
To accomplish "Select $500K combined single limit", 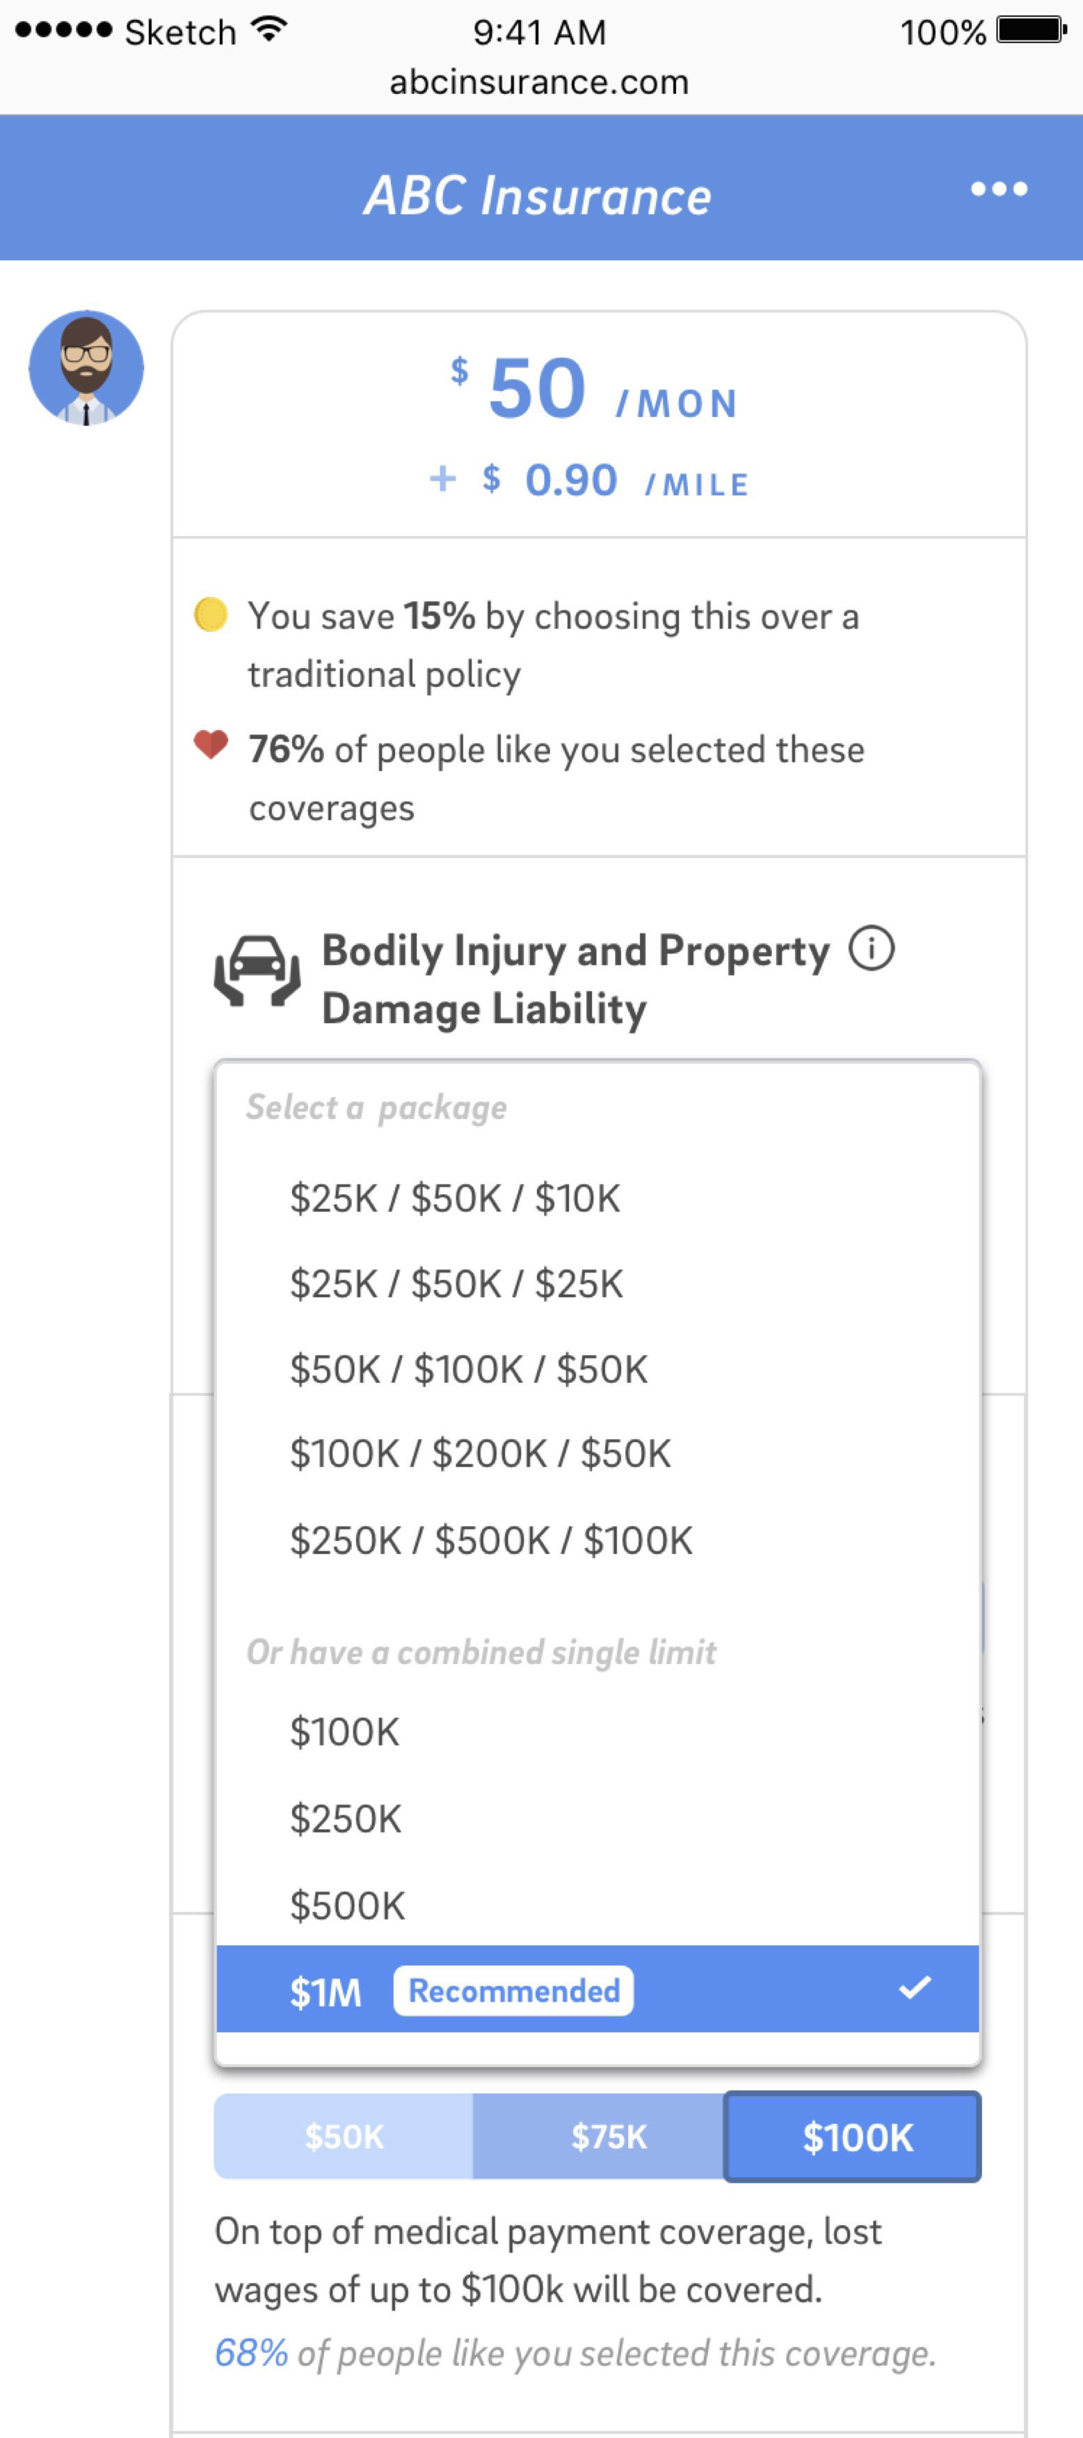I will (597, 1904).
